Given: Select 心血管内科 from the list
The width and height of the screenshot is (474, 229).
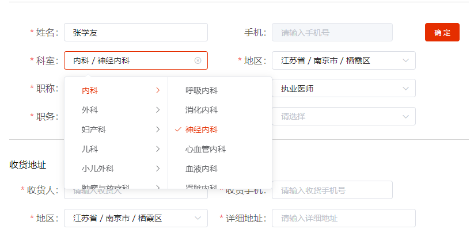Looking at the screenshot, I should point(220,149).
